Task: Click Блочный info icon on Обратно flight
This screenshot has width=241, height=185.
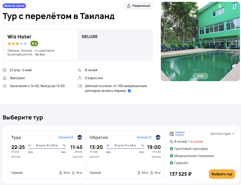Action: click(x=149, y=138)
